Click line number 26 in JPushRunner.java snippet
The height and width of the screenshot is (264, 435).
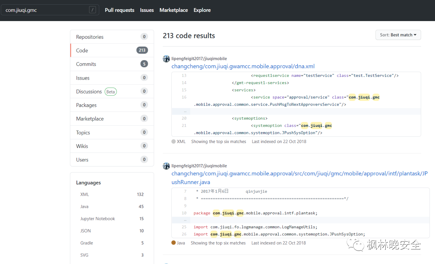click(184, 234)
